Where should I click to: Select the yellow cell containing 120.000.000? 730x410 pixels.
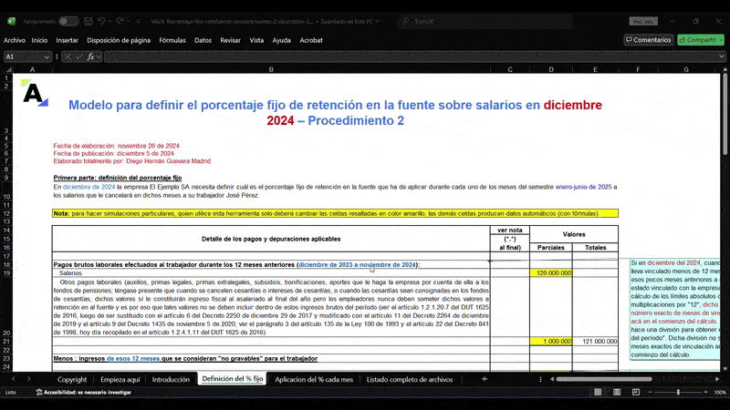coord(551,272)
